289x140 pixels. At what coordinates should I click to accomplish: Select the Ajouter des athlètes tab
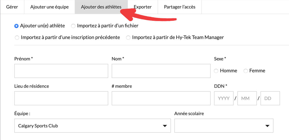(101, 7)
